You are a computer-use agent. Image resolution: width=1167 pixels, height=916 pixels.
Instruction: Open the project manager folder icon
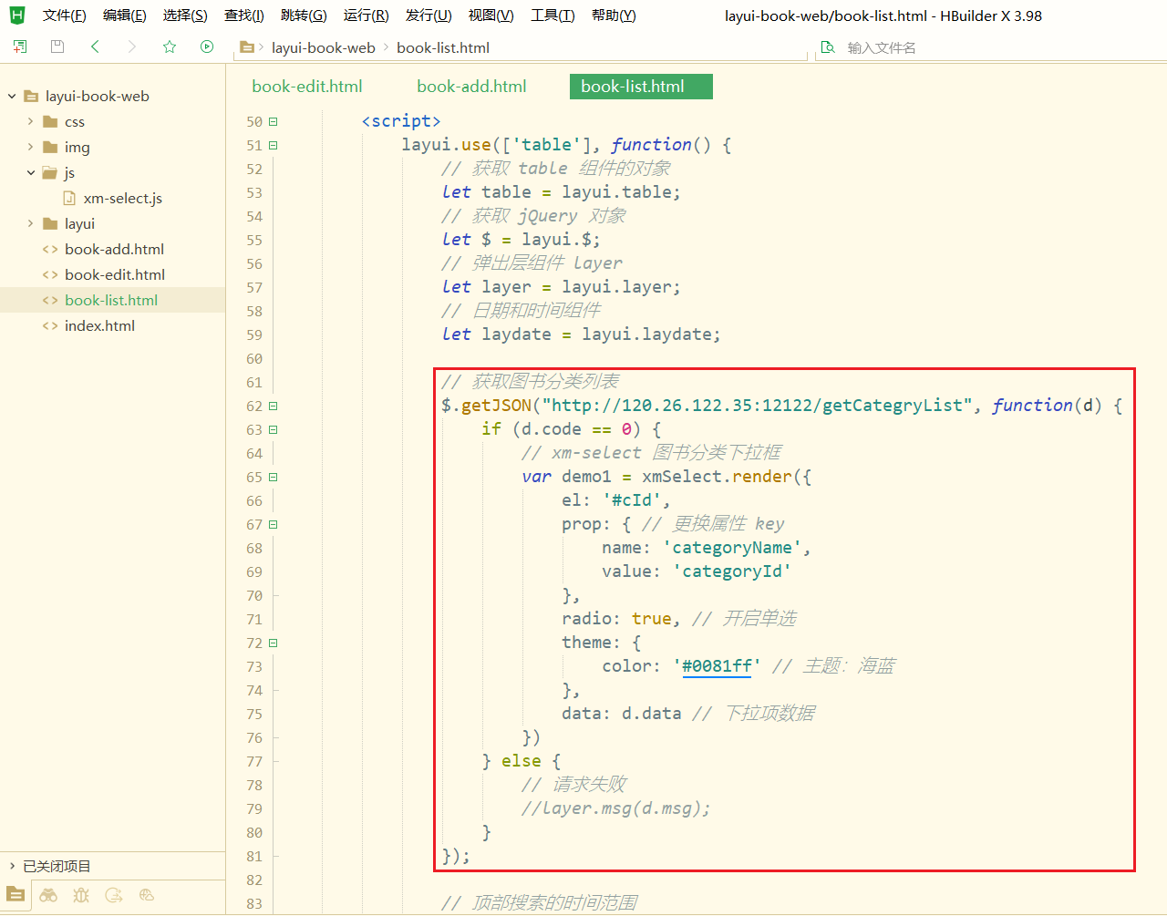[15, 895]
